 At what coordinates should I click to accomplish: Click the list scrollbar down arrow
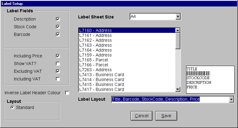[177, 89]
